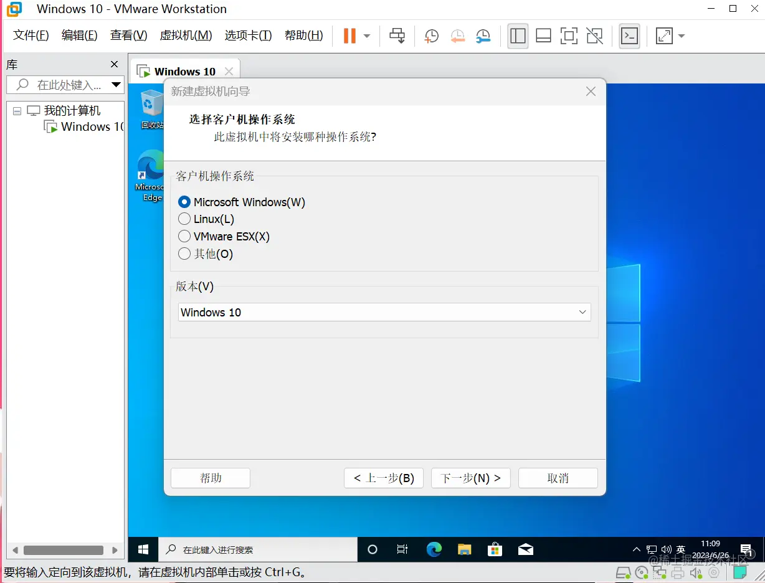765x583 pixels.
Task: Click the hard disk status bar icon
Action: pos(623,572)
